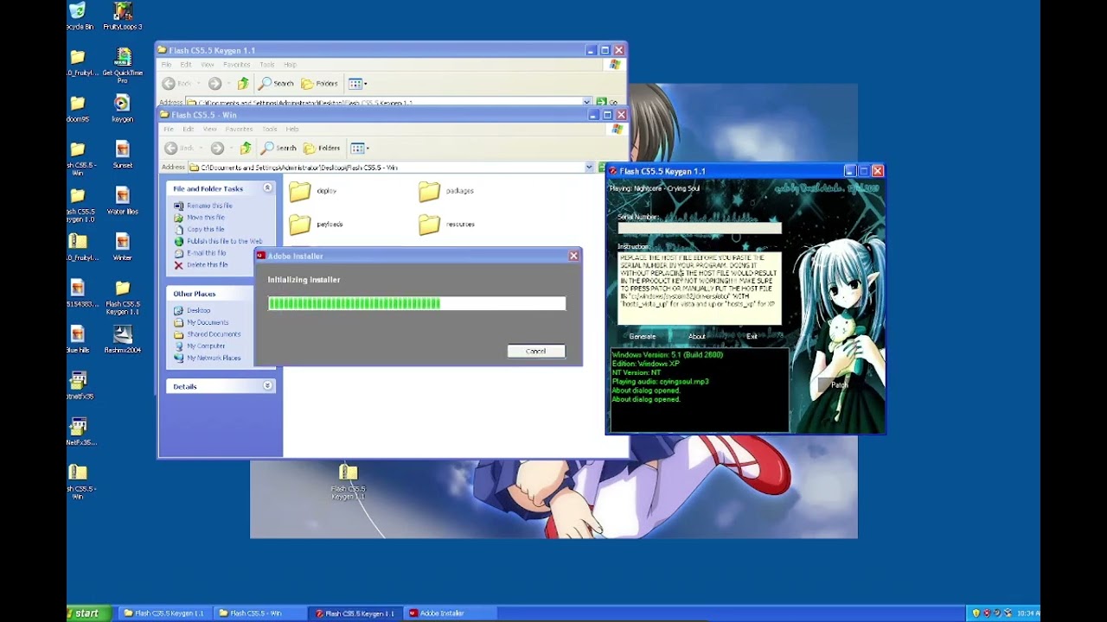Screen dimensions: 1107x622
Task: Launch FruityLoops 3 from the desktop
Action: (123, 16)
